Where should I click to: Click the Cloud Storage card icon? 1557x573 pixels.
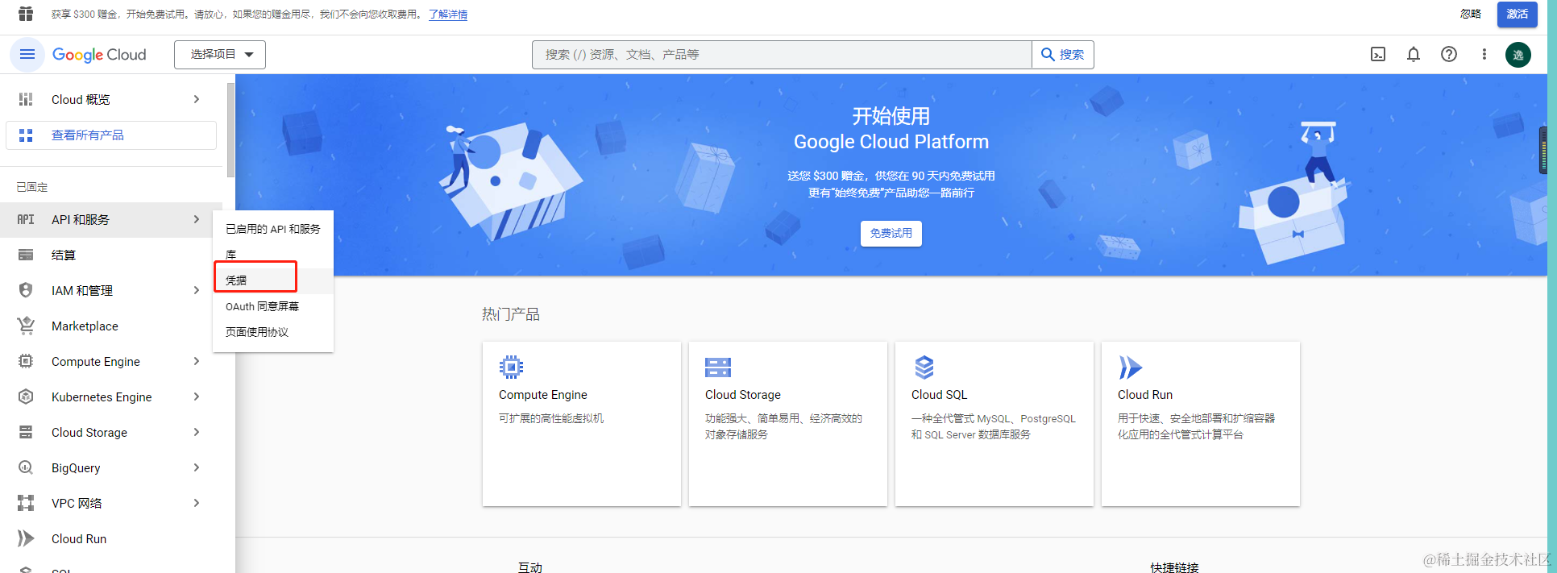(717, 367)
